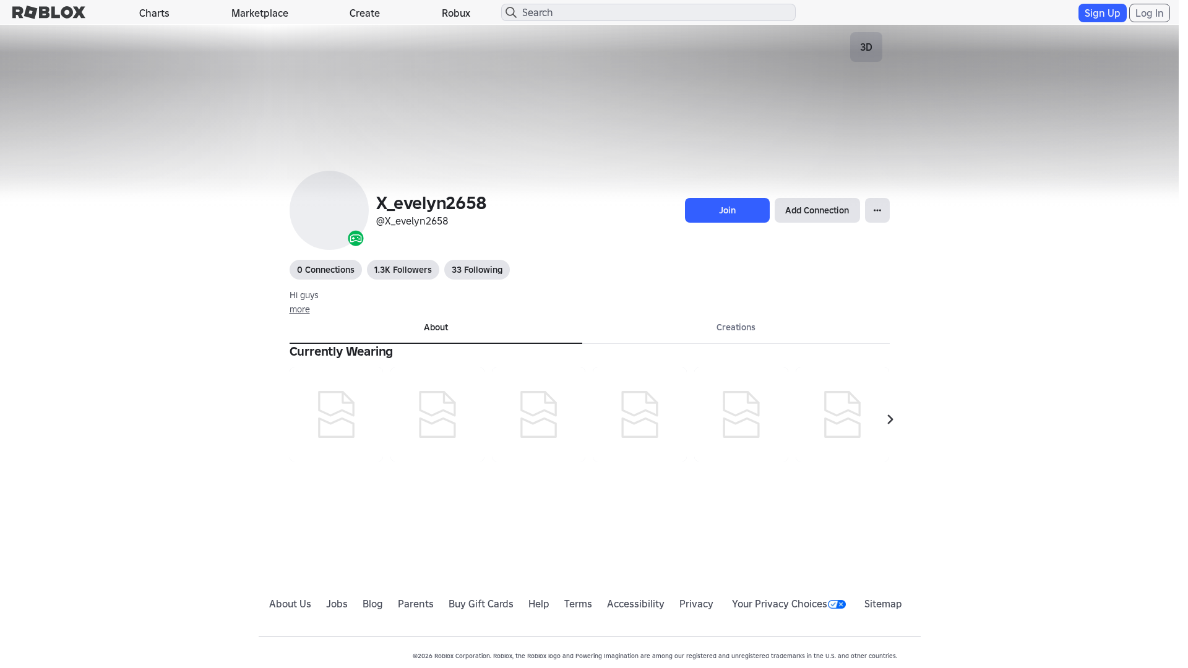Open the Buy Gift Cards link

481,604
